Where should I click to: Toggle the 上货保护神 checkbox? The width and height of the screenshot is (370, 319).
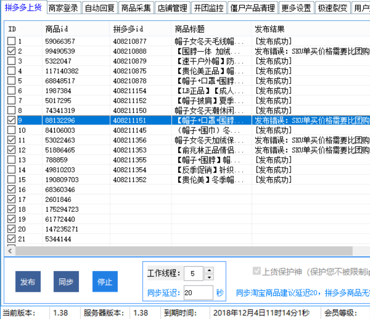point(257,271)
